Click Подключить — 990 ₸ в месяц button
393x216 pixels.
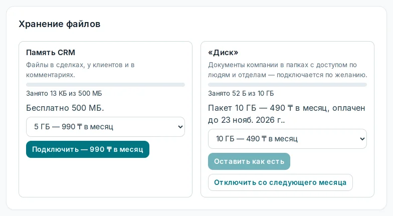(x=87, y=149)
